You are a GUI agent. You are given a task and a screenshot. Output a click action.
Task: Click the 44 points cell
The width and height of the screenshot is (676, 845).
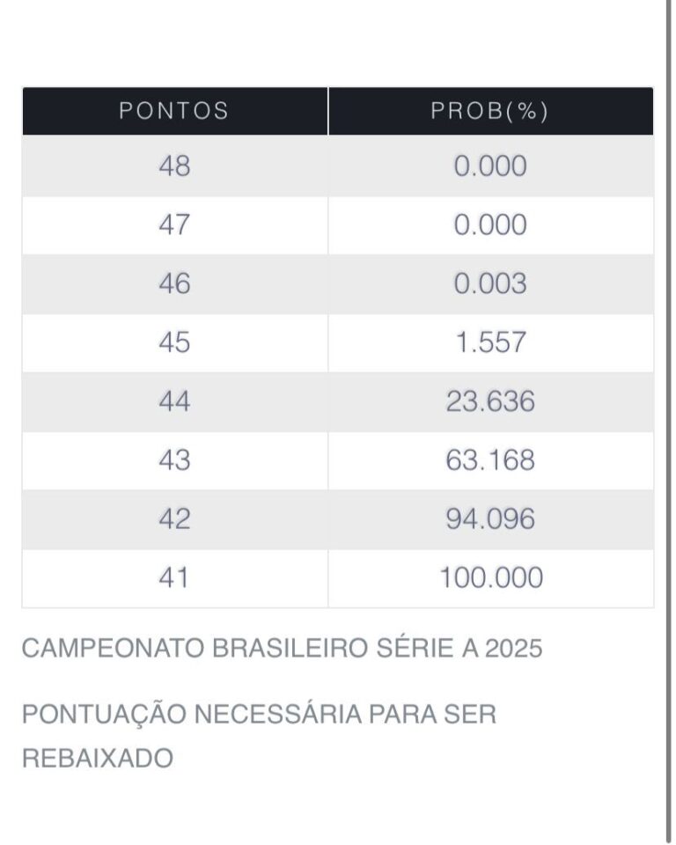[174, 402]
